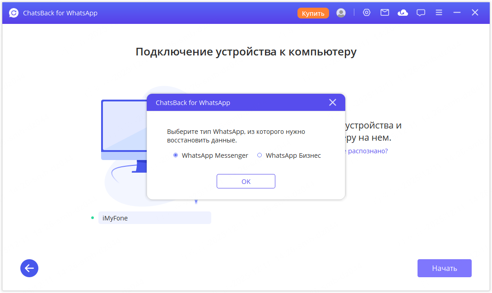Click the cloud backup icon
The height and width of the screenshot is (293, 492).
403,13
